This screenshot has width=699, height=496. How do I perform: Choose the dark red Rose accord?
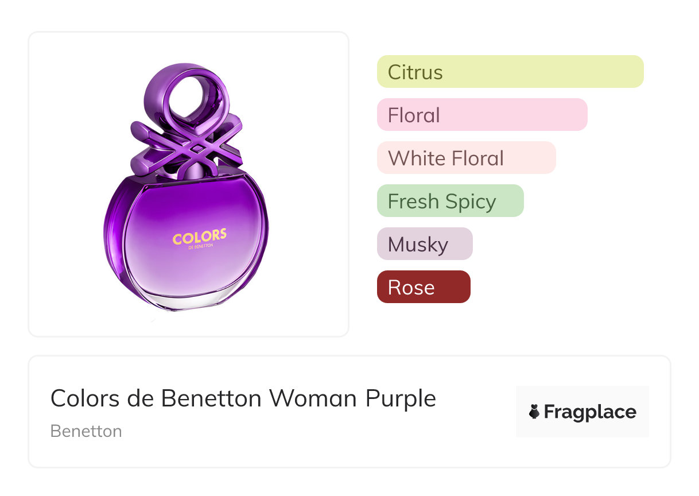pos(423,287)
